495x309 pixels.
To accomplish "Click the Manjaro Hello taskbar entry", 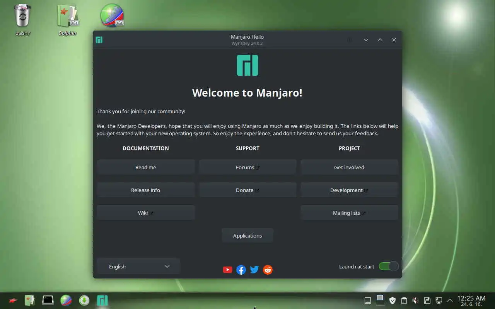I will [102, 300].
